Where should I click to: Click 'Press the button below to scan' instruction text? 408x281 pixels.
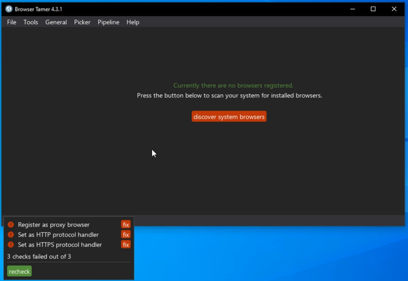(x=230, y=95)
